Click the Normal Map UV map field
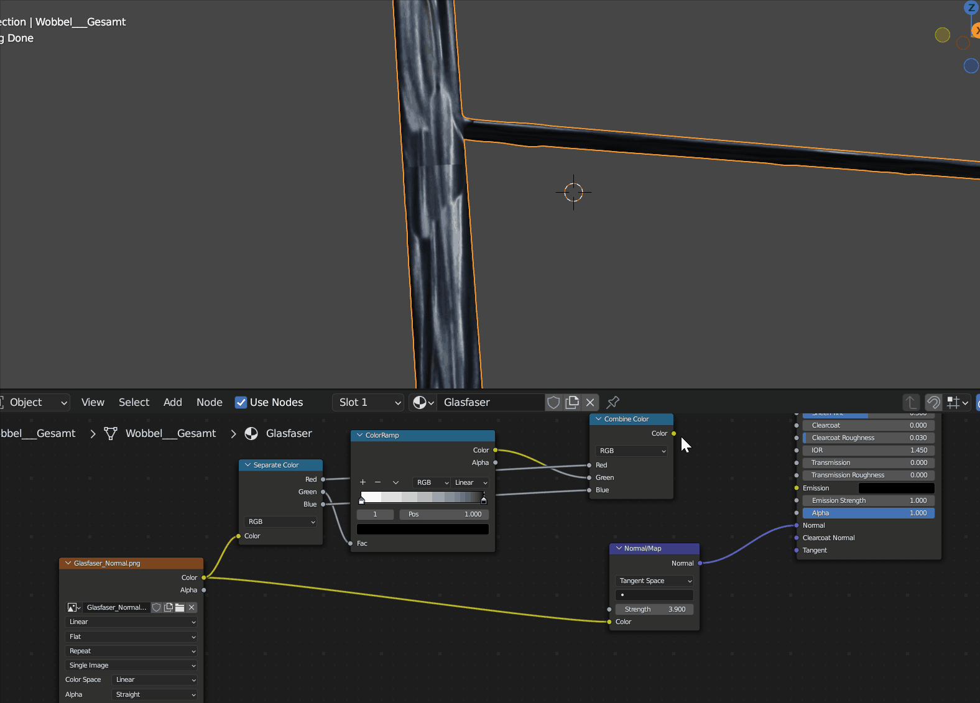Viewport: 980px width, 703px height. tap(654, 595)
